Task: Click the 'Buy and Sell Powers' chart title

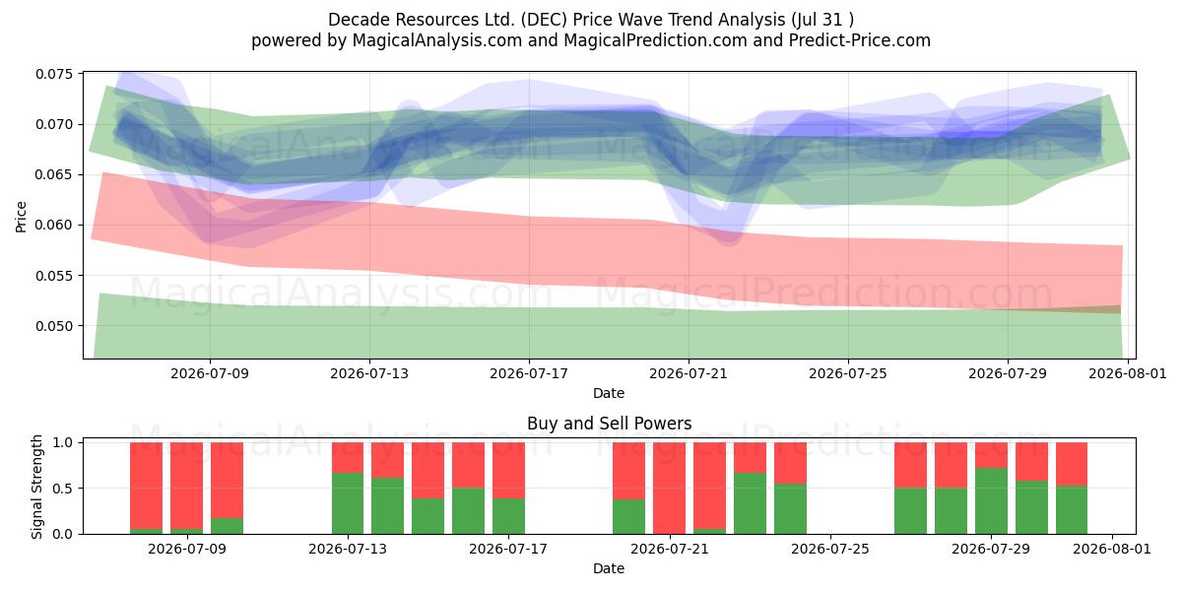Action: (609, 424)
